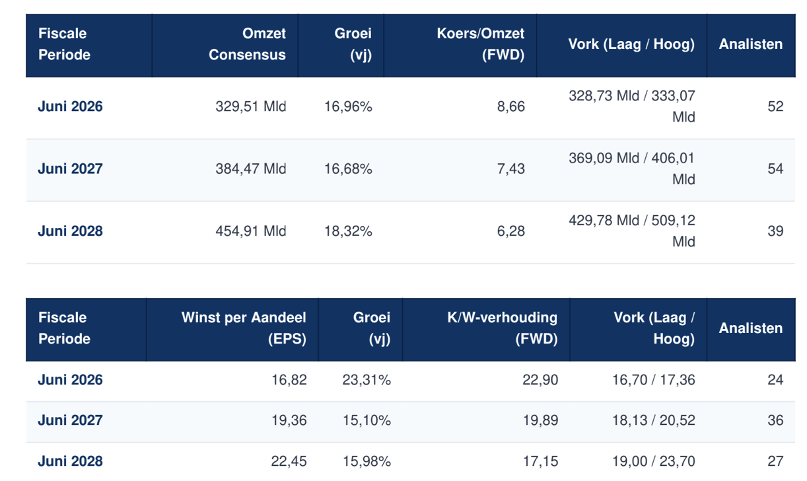
Task: Click the Winst per Aandeel (EPS) header
Action: point(244,328)
